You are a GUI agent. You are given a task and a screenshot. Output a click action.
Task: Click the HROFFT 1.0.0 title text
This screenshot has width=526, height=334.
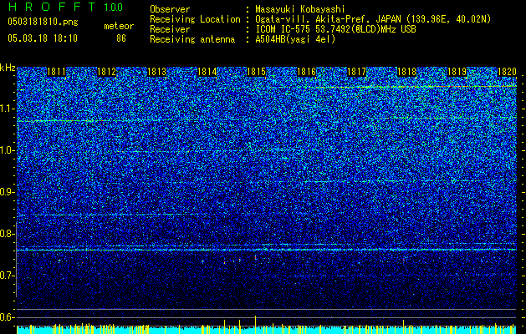pos(65,7)
